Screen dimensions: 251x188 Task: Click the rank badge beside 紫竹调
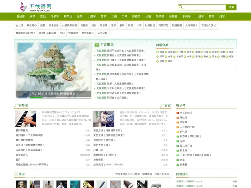(177, 132)
